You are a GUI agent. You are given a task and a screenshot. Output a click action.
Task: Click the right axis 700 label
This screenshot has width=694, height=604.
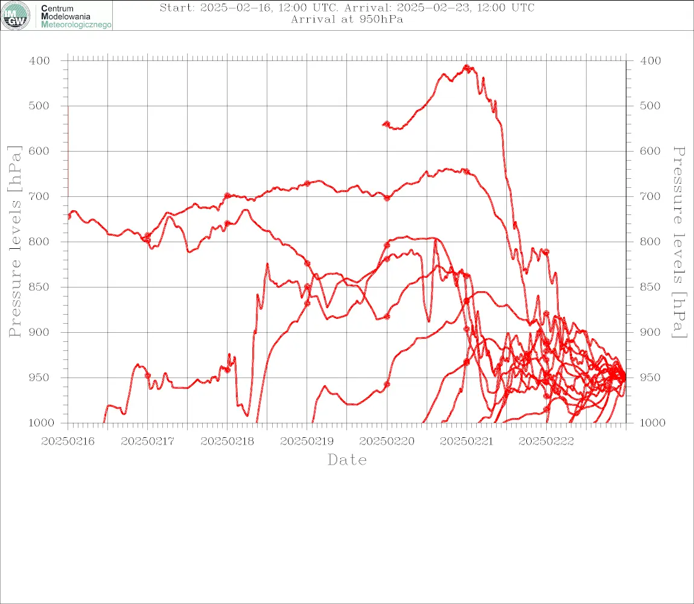pos(650,196)
